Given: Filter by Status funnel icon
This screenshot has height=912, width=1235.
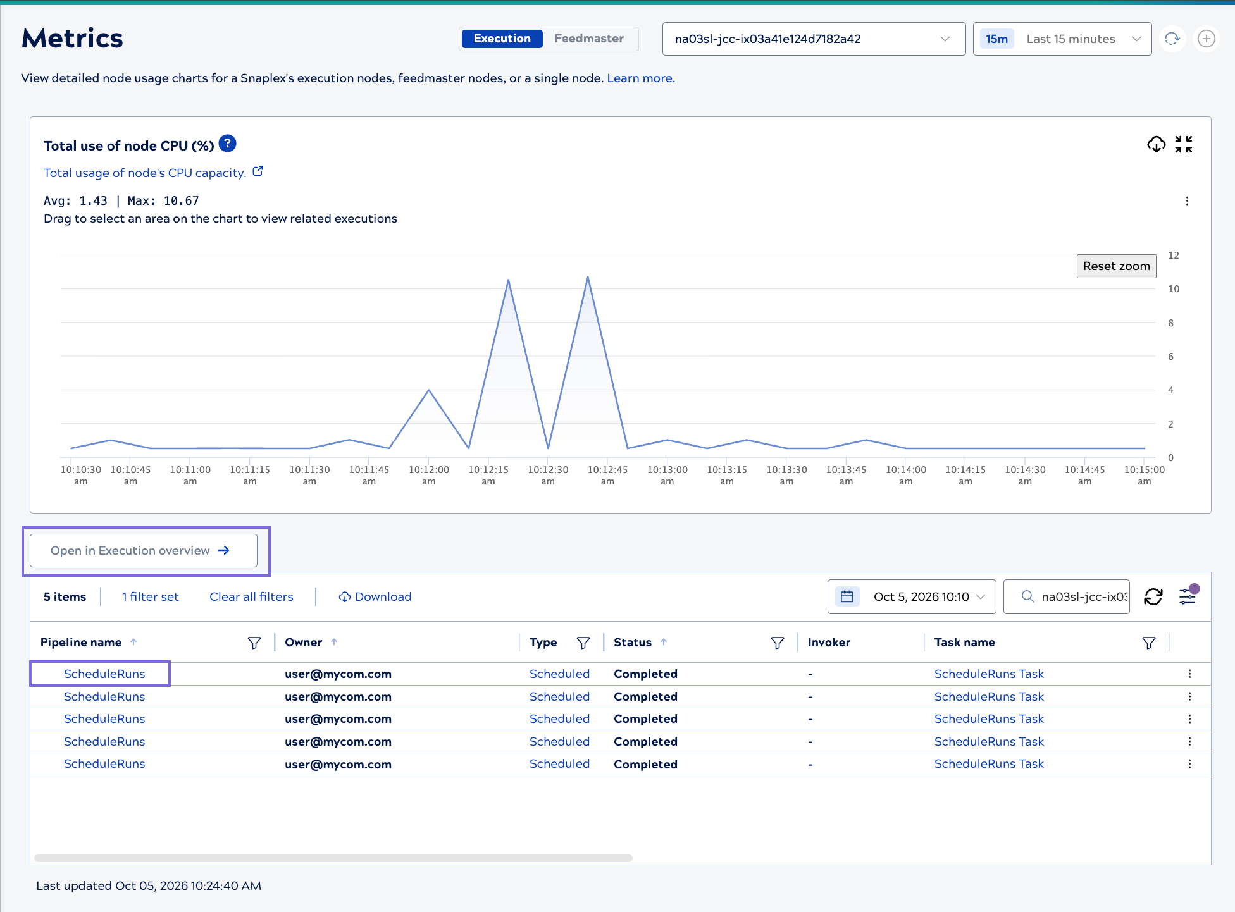Looking at the screenshot, I should (x=778, y=643).
